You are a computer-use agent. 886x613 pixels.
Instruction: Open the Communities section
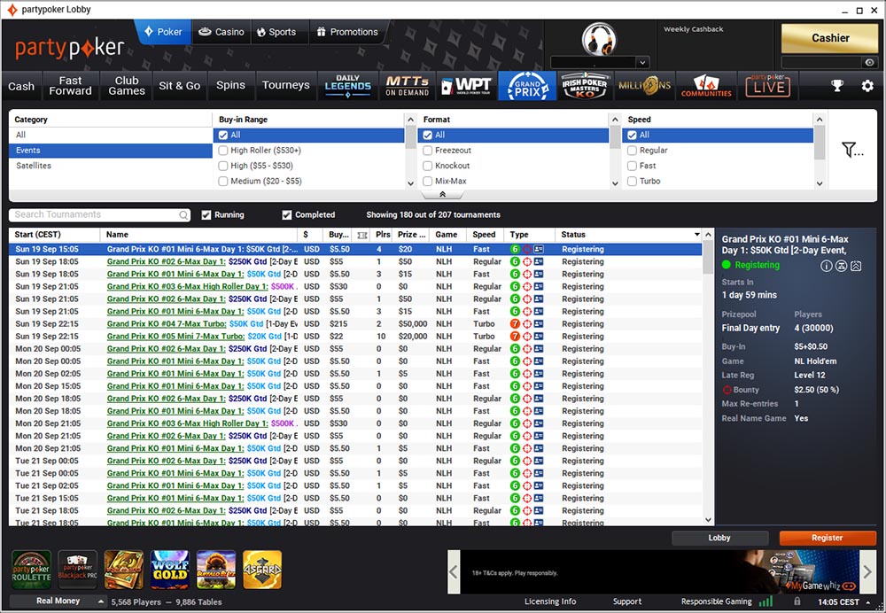[x=706, y=86]
